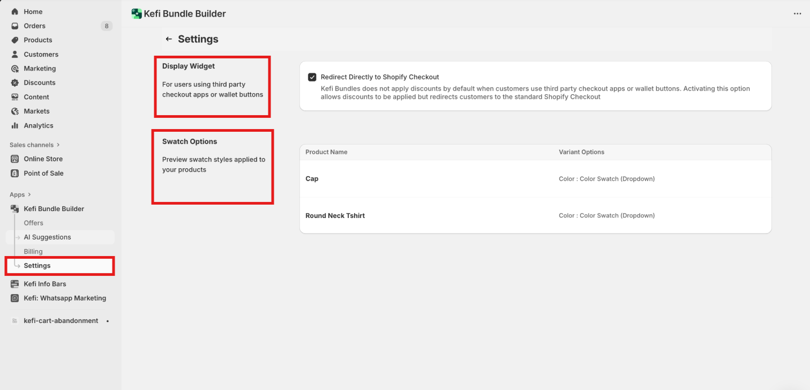Click the Analytics bar chart icon
Screen dimensions: 810x390
(15, 125)
